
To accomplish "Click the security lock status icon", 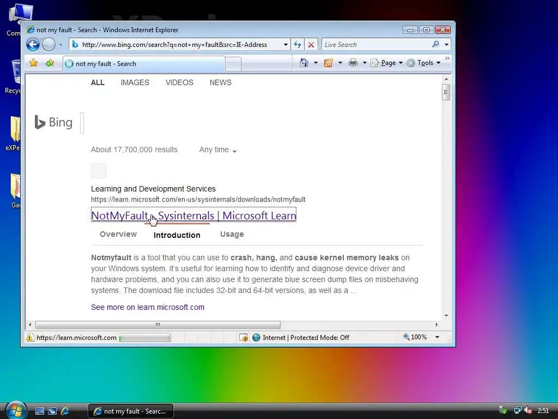I will (244, 337).
